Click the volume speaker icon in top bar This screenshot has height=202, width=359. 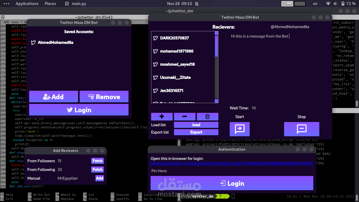(335, 4)
